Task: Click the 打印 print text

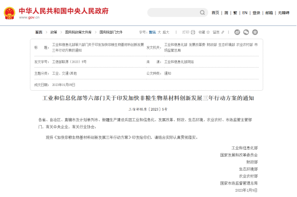Action: click(186, 32)
